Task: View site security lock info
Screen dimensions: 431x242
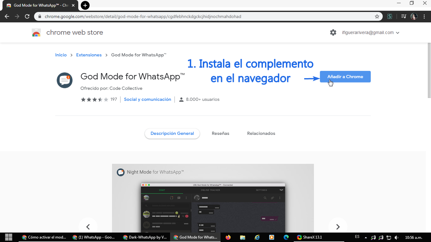Action: [40, 16]
